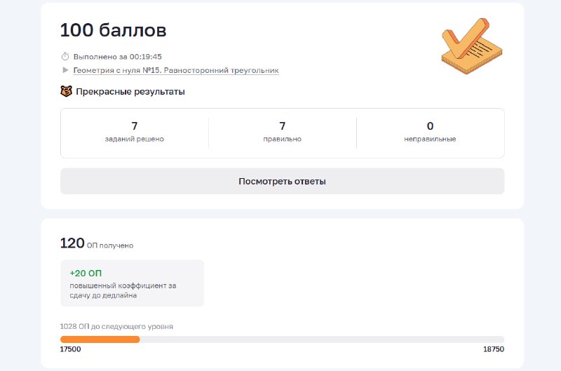Select the 7 заданий решено statistic
This screenshot has width=561, height=371.
(x=135, y=132)
